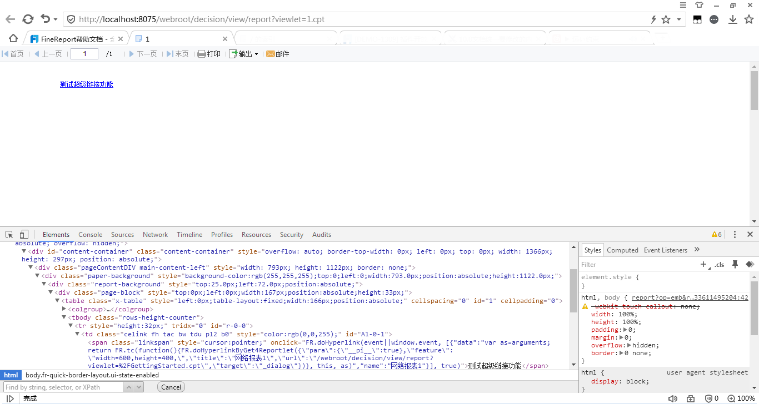This screenshot has width=759, height=404.
Task: Open the skin (shirt) icon
Action: (x=699, y=5)
